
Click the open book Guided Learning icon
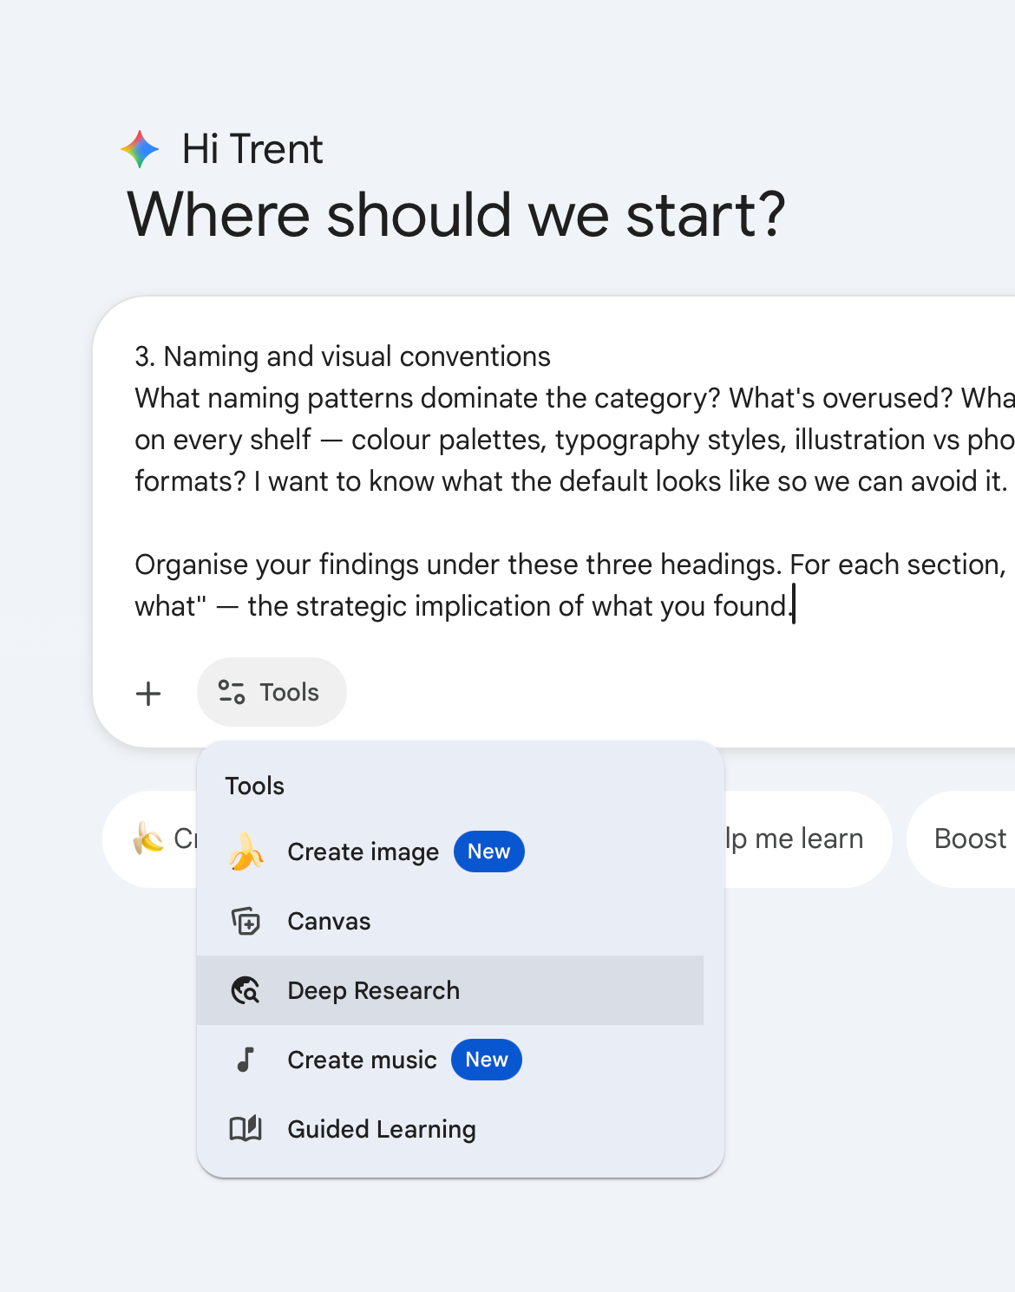coord(246,1129)
